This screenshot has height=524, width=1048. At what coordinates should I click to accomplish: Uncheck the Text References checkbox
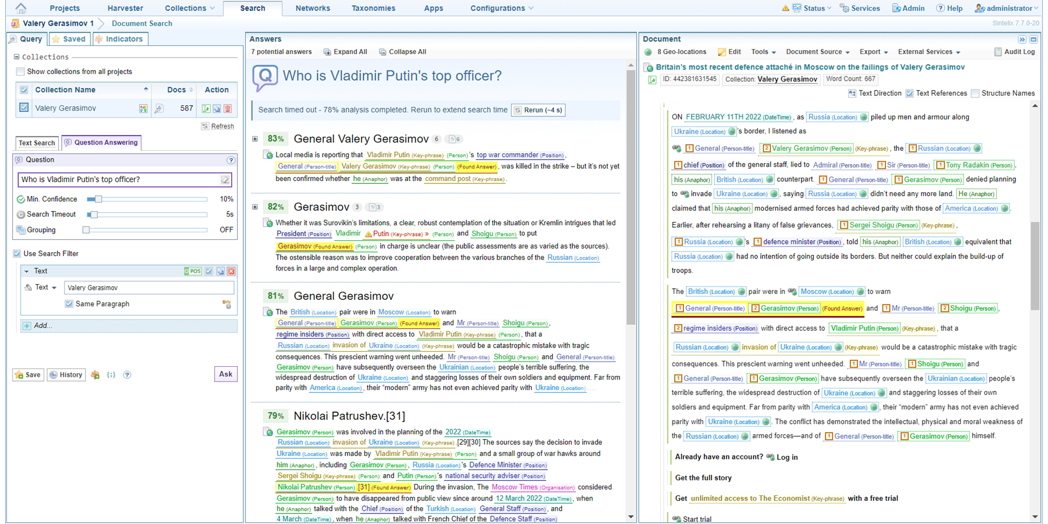909,93
